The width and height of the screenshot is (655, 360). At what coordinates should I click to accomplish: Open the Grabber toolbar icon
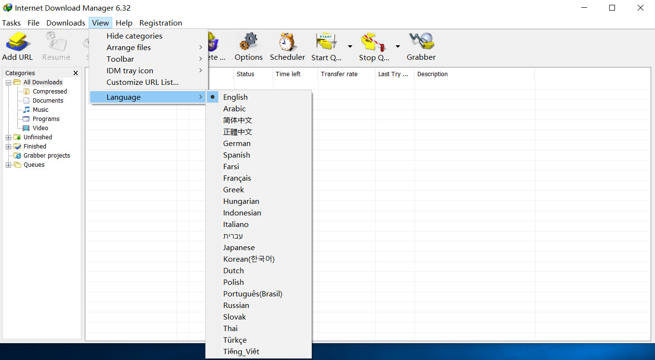click(421, 41)
